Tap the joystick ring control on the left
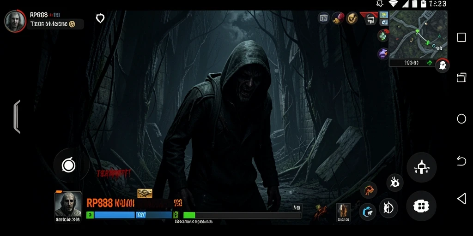The width and height of the screenshot is (473, 236). pos(68,165)
